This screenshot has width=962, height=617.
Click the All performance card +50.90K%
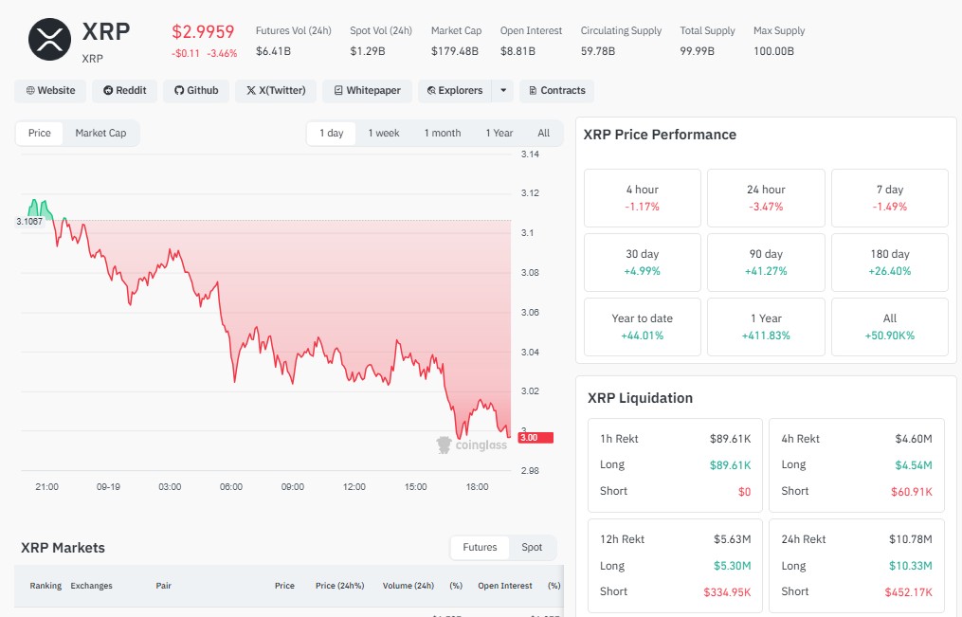pos(890,327)
